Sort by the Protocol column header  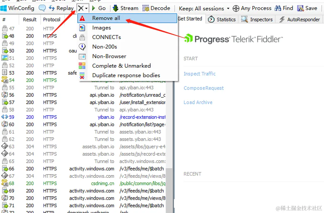52,20
